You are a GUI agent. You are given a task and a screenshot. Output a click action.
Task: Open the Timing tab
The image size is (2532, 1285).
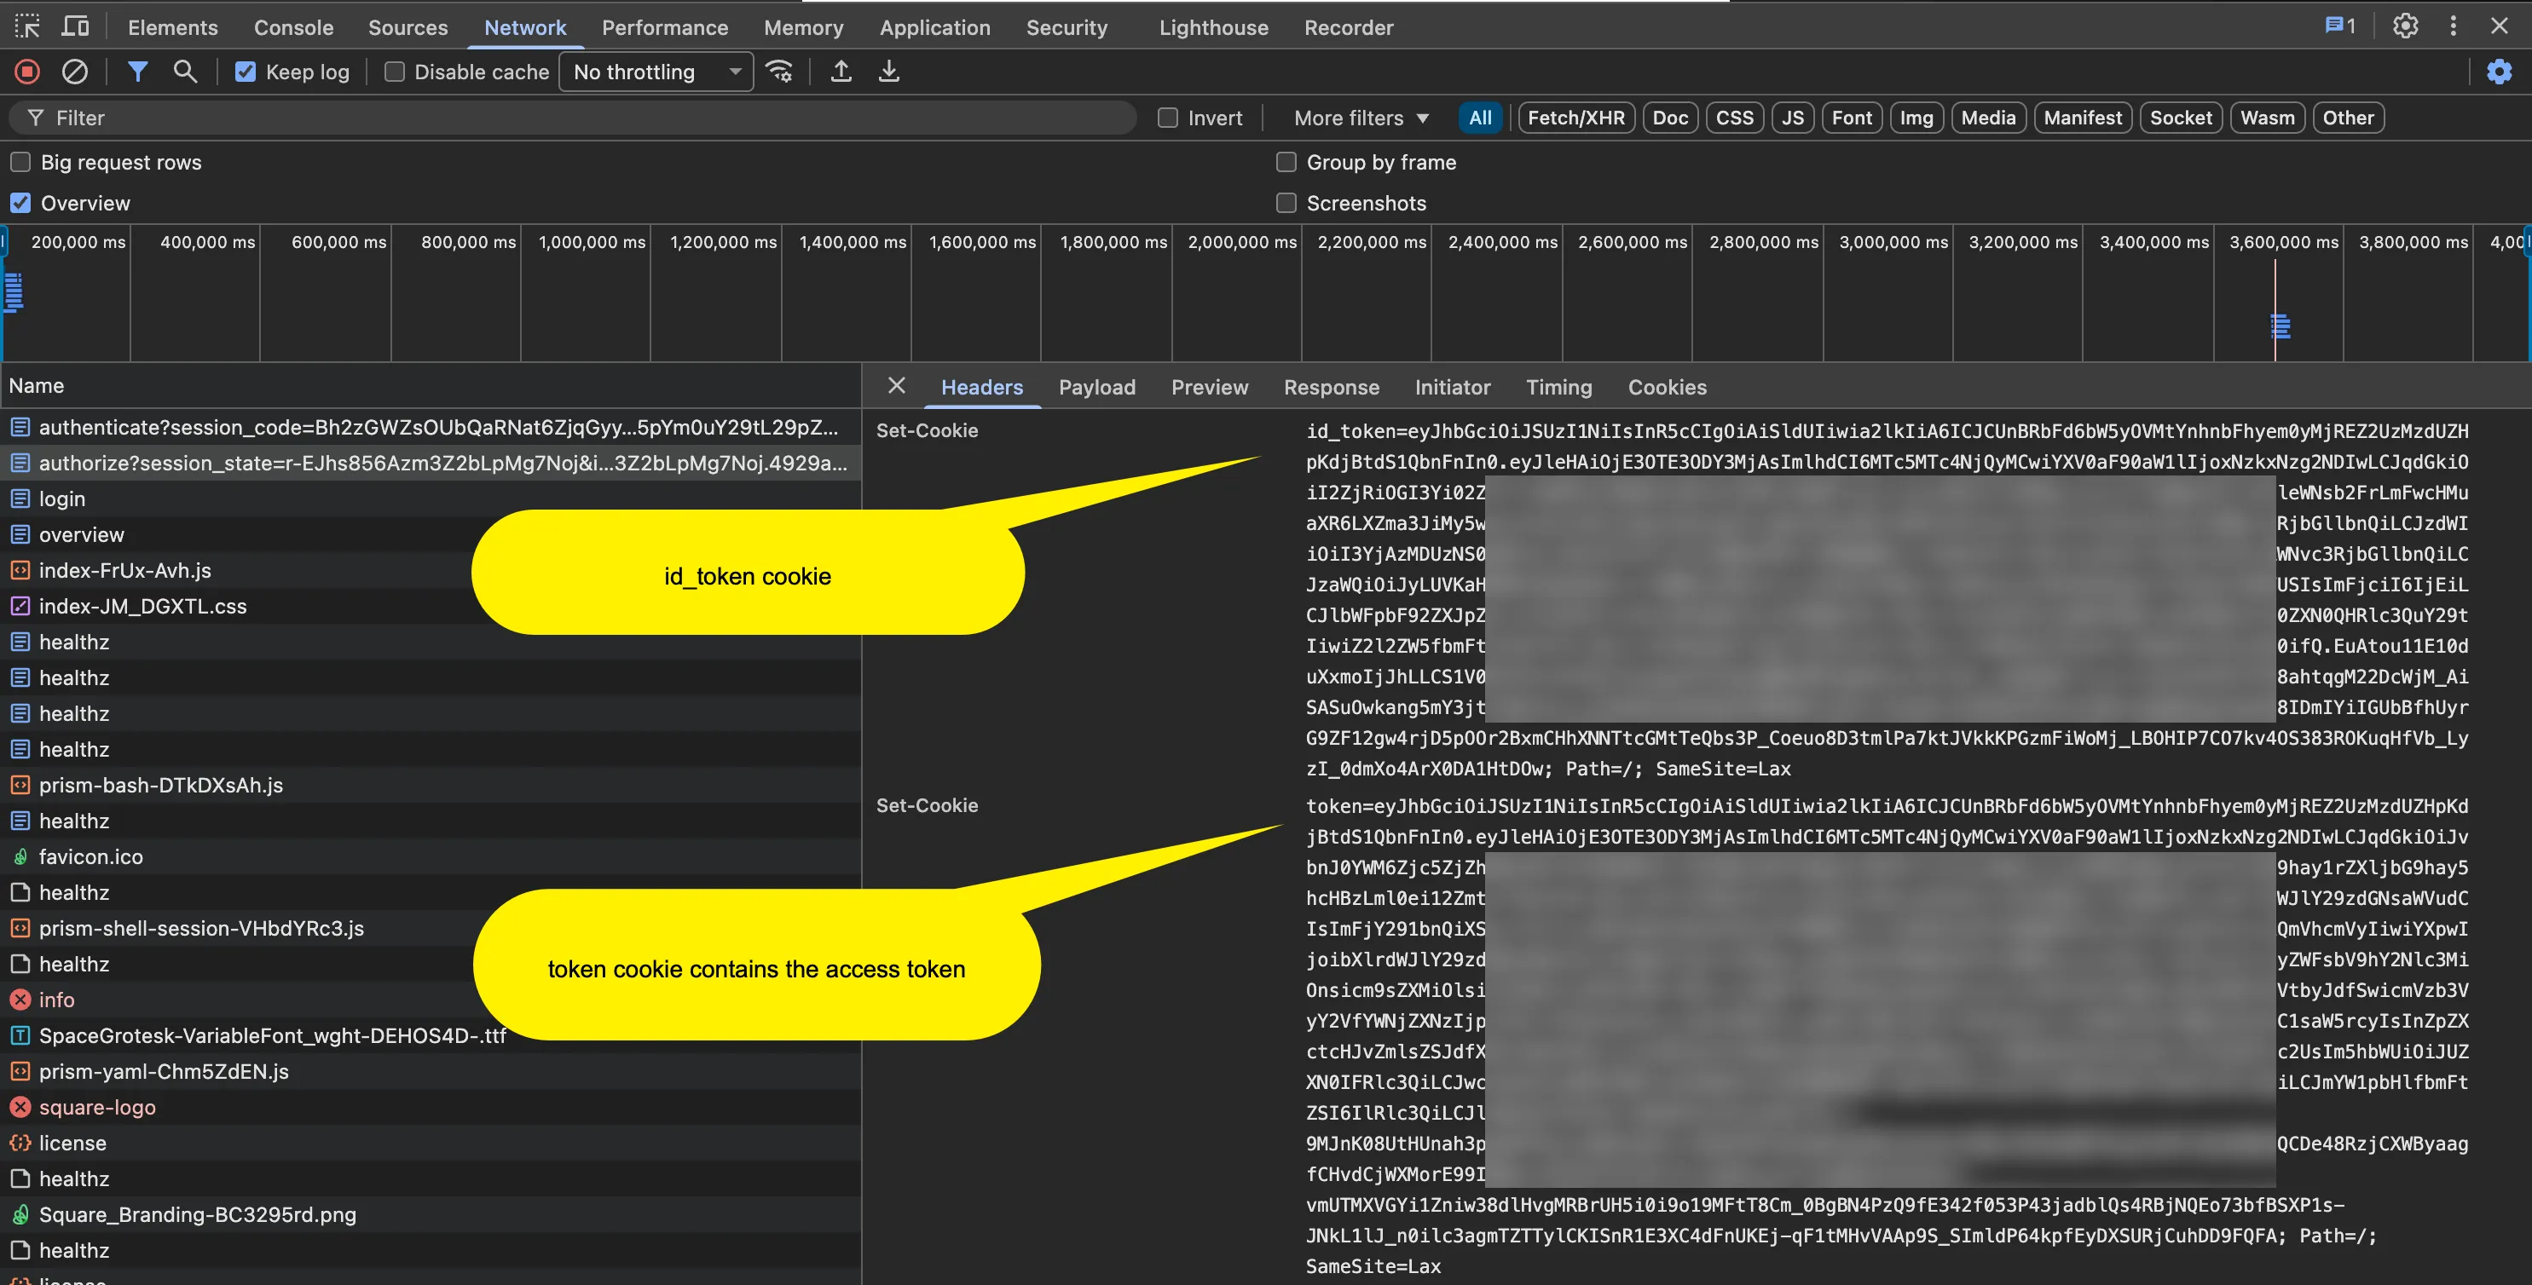point(1559,387)
